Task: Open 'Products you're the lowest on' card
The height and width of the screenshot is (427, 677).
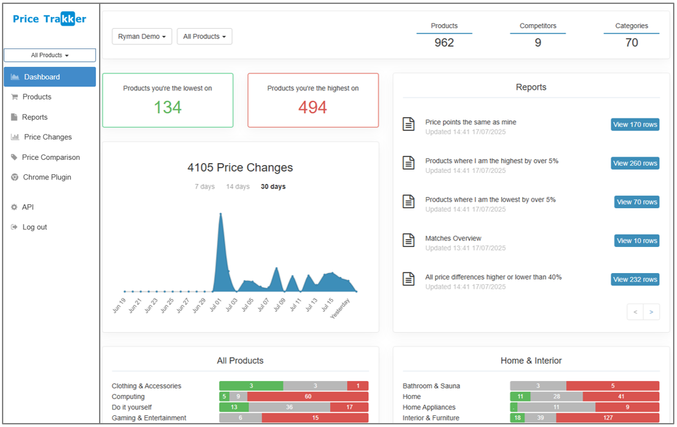Action: [x=168, y=100]
